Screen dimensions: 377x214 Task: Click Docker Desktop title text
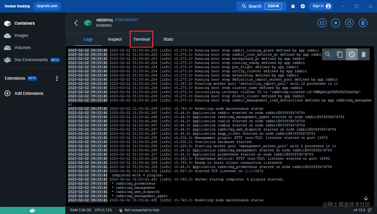pyautogui.click(x=17, y=6)
